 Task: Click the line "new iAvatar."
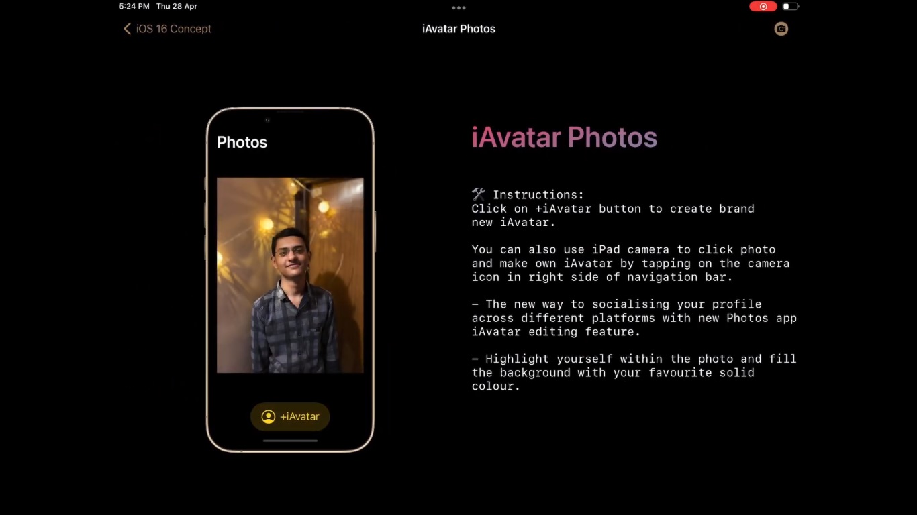coord(514,222)
